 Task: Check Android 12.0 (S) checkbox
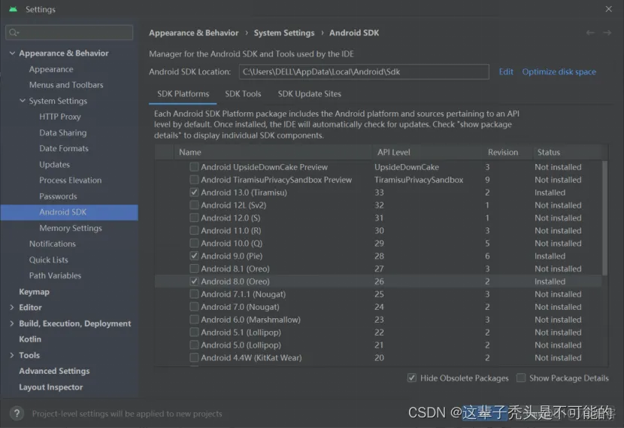click(x=194, y=218)
